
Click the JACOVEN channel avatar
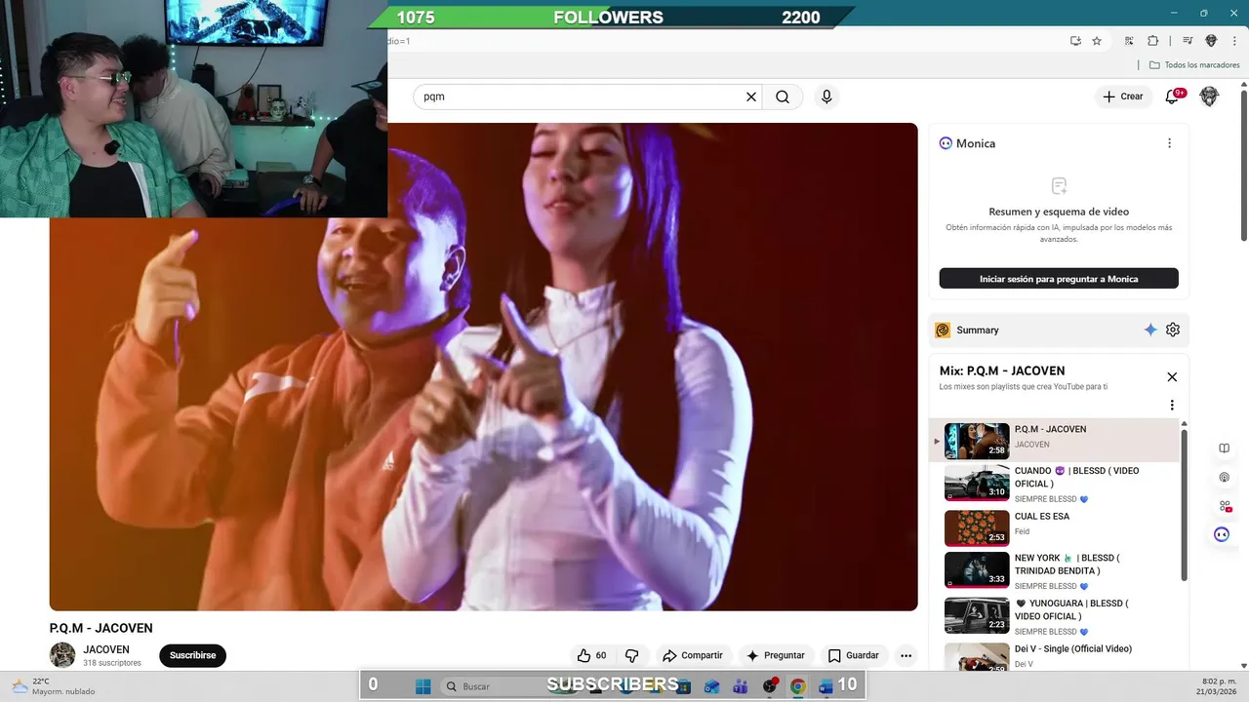pos(62,655)
